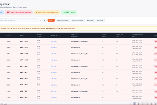Jump to page 4 in pagination
The height and width of the screenshot is (105, 157).
coord(148,104)
